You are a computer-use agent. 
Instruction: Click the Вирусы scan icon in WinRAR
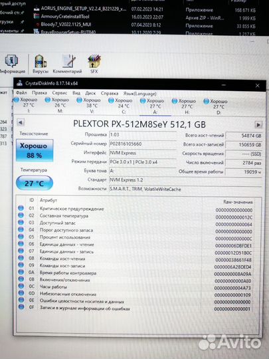[x=41, y=64]
